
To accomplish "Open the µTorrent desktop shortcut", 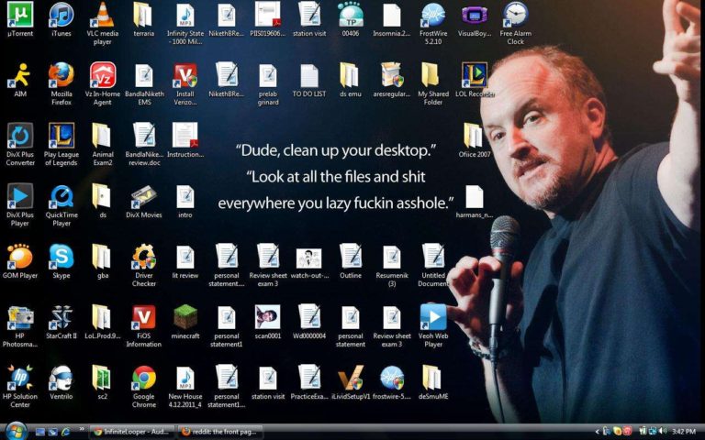I will point(20,16).
